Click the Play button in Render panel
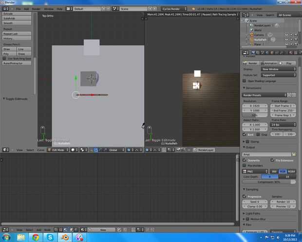302x242 pixels. pos(287,63)
